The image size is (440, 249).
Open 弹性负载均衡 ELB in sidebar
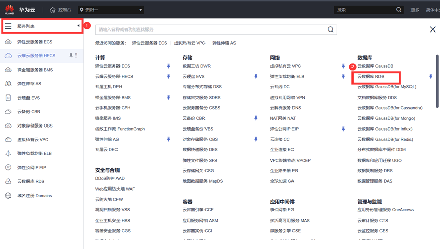click(35, 153)
